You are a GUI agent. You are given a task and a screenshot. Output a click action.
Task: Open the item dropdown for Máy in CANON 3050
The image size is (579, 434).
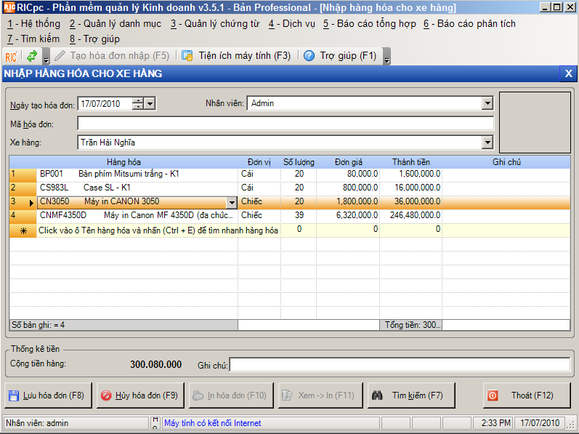coord(232,202)
